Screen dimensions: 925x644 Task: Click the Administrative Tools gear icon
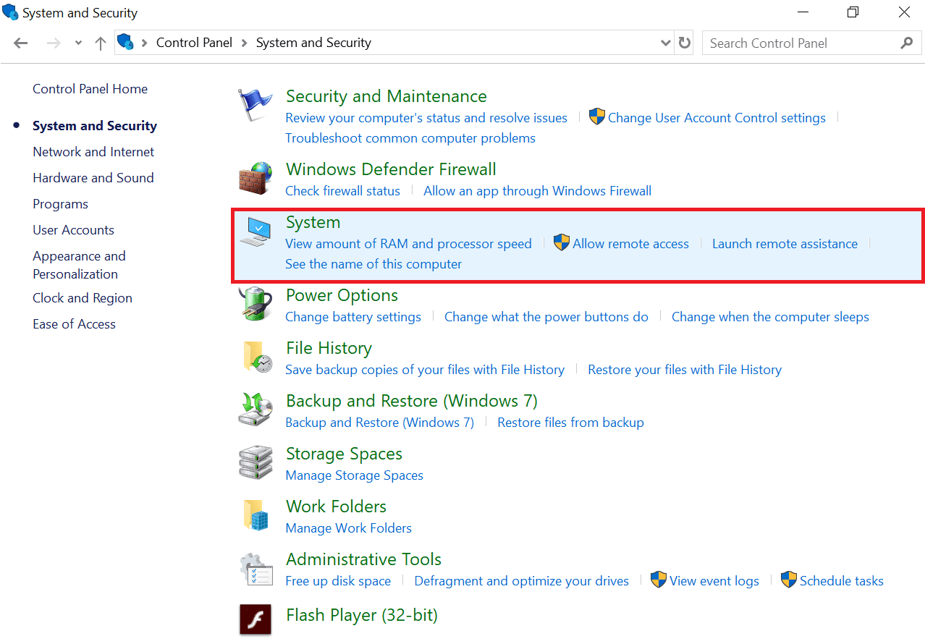pos(255,569)
